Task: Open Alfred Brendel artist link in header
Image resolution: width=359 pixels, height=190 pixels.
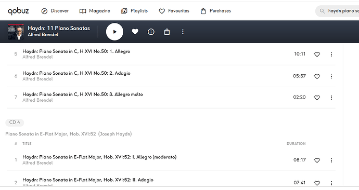Action: tap(43, 35)
